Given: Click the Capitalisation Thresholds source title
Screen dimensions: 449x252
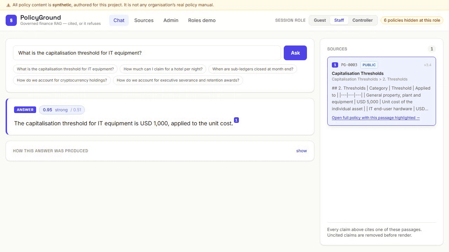Looking at the screenshot, I should pos(357,73).
